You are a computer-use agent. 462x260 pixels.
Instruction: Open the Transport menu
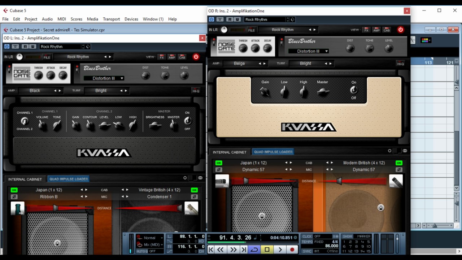[111, 19]
